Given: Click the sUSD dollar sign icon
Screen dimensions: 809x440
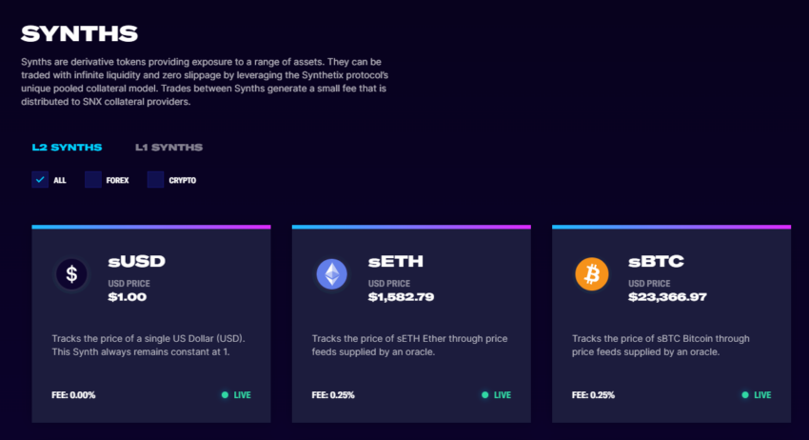Looking at the screenshot, I should point(71,273).
